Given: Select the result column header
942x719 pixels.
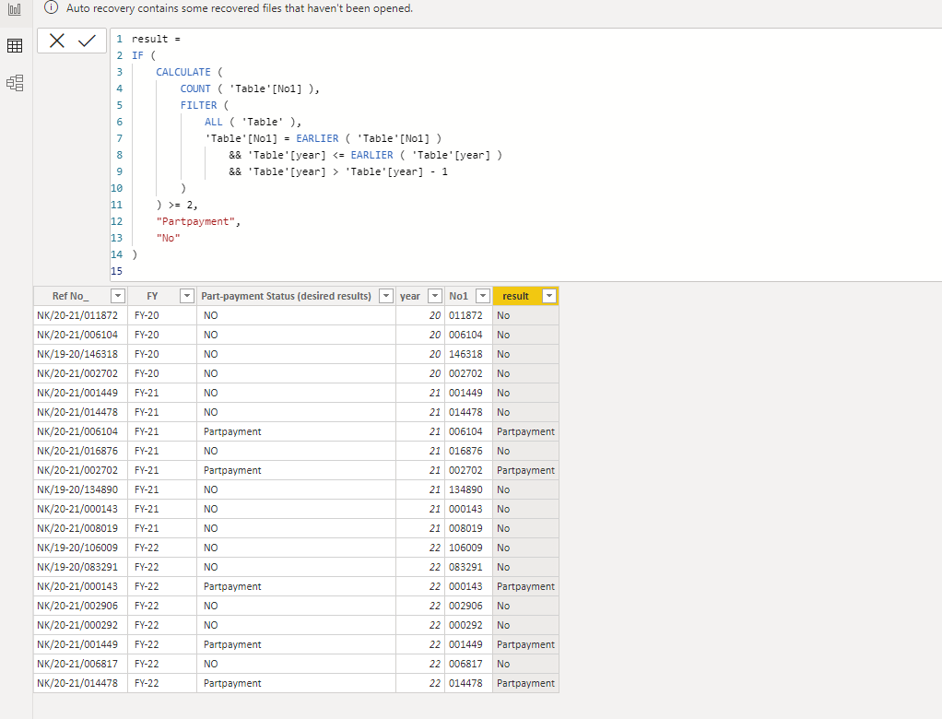Looking at the screenshot, I should [x=525, y=296].
